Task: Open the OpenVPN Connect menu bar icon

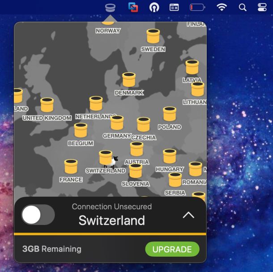Action: (154, 8)
